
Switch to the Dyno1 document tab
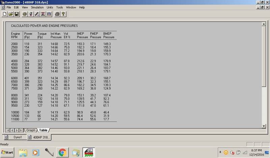[15, 137]
